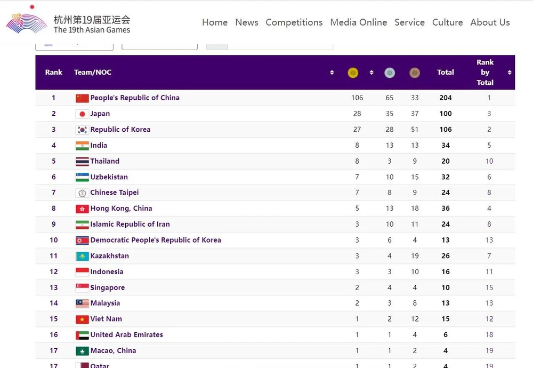Click the bronze medal column icon
The width and height of the screenshot is (533, 368).
[x=415, y=73]
